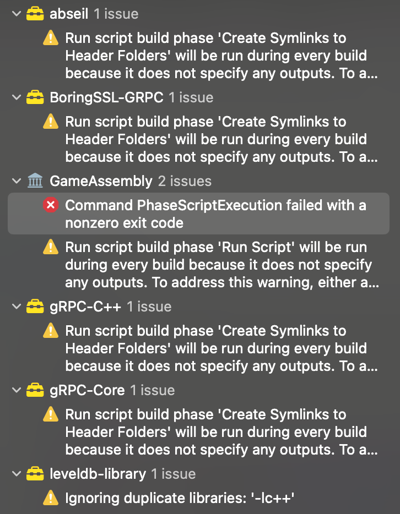Click the BoringSSL-GRPC toolbox icon
This screenshot has height=514, width=400.
35,97
